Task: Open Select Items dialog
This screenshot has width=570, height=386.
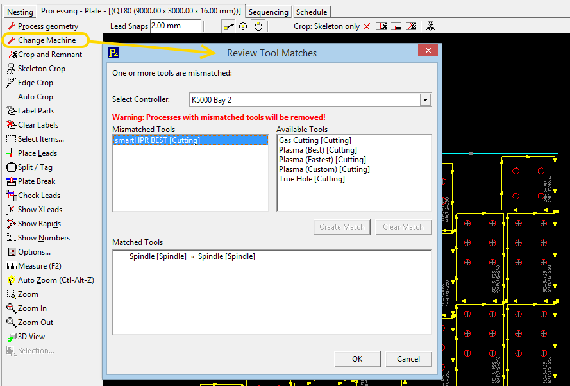Action: [35, 139]
